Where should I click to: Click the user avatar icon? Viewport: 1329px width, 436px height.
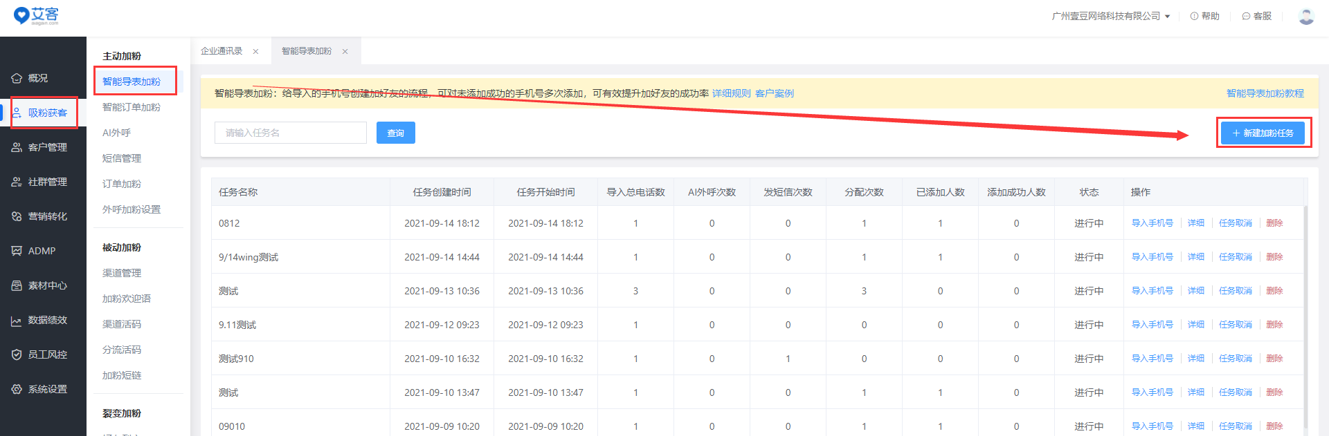pos(1306,17)
